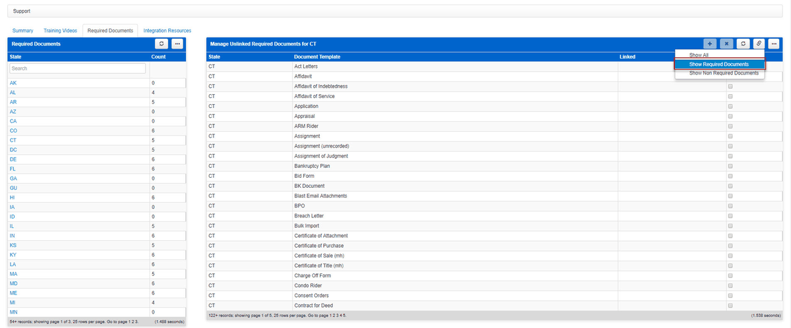Sort states by the Count column header
The width and height of the screenshot is (791, 328).
pyautogui.click(x=158, y=57)
